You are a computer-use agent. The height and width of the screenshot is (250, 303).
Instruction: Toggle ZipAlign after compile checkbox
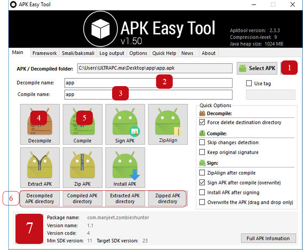click(202, 173)
